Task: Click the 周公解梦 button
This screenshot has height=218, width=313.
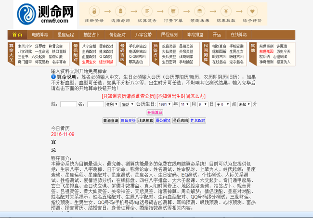Action: point(163,120)
